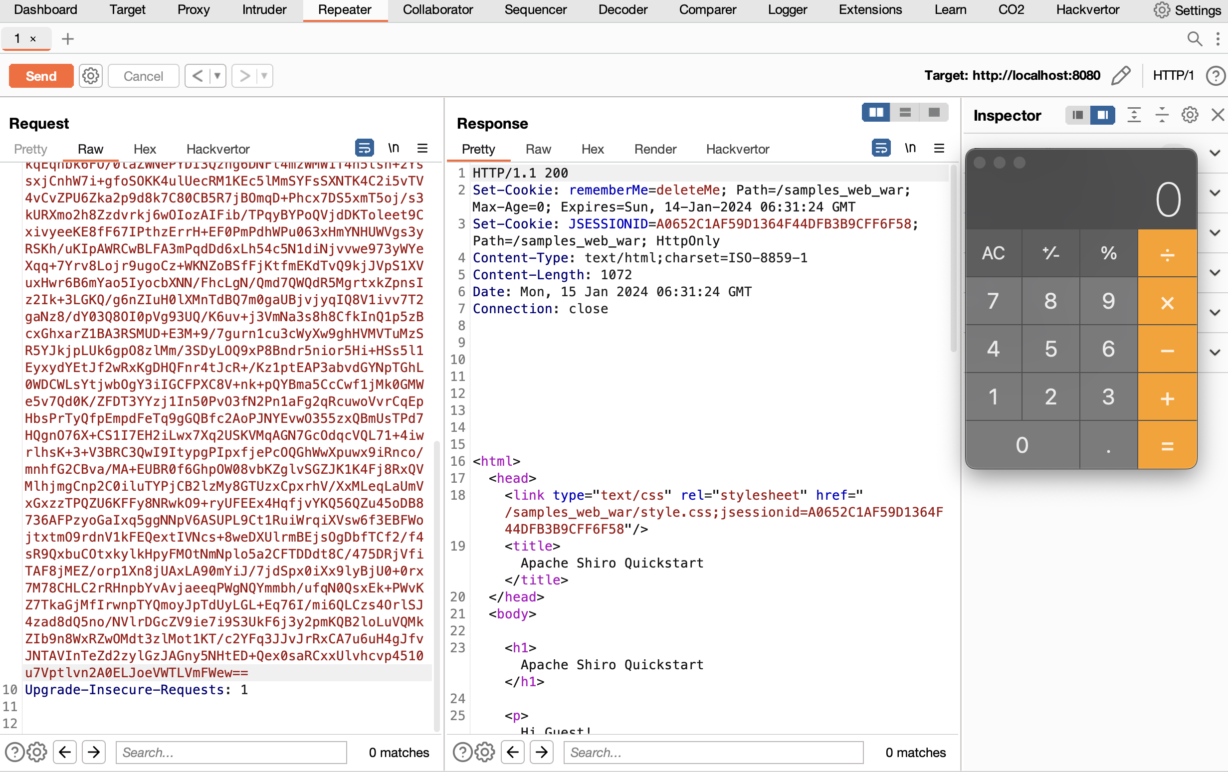Open the request send settings gear

click(91, 76)
